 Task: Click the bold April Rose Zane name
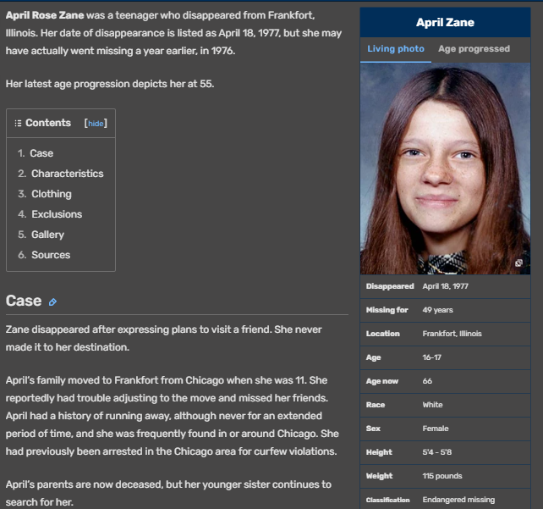pyautogui.click(x=45, y=15)
